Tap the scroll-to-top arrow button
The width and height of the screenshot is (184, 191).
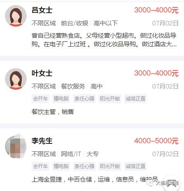(x=172, y=183)
